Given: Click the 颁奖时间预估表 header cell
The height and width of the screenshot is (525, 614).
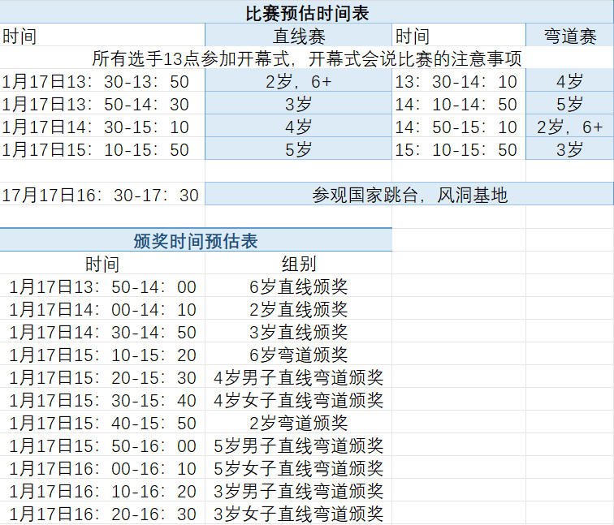Looking at the screenshot, I should coord(196,241).
